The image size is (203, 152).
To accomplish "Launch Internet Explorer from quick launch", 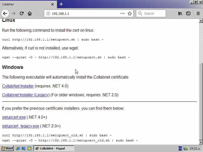I will 18,148.
